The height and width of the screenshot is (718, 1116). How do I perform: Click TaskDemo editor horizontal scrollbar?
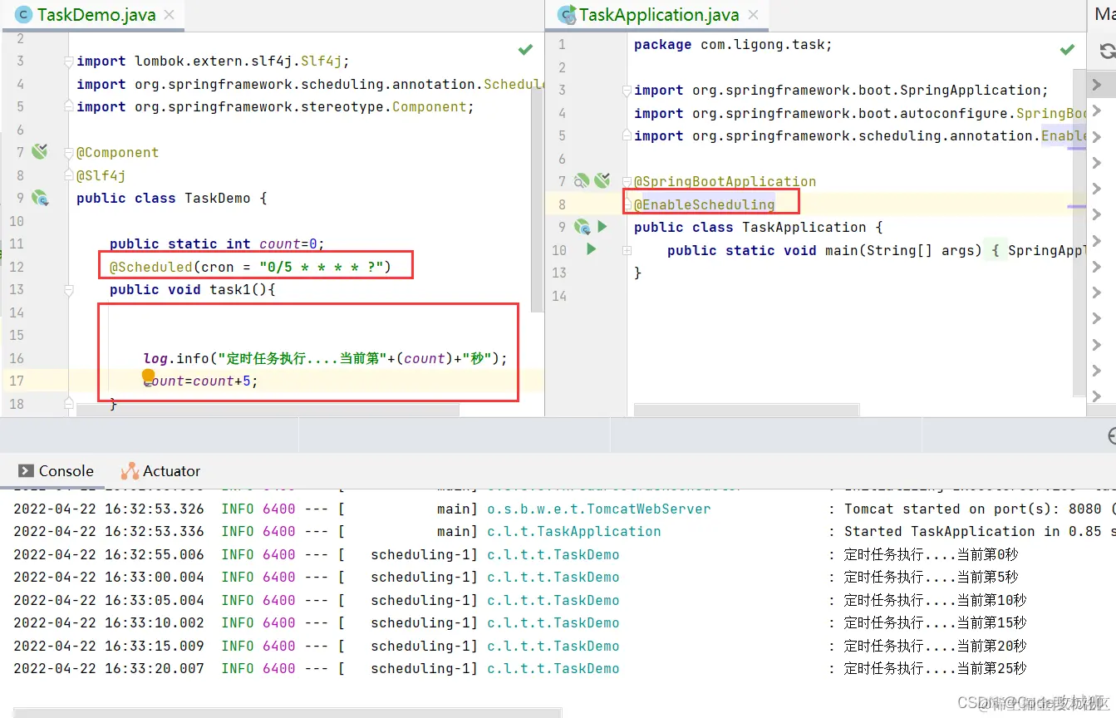[268, 410]
